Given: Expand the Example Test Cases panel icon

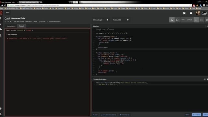Looking at the screenshot, I should click(205, 79).
